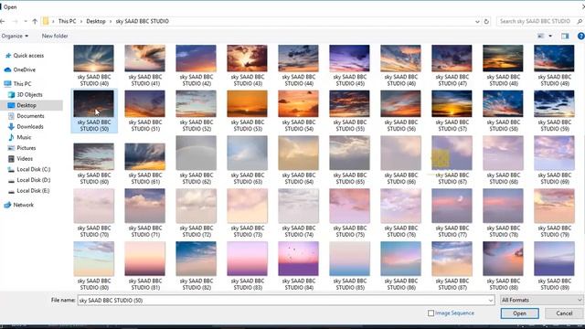Select thumbnail sky SAAD BBC STUDIO (53)
The width and height of the screenshot is (585, 329).
[x=247, y=103]
